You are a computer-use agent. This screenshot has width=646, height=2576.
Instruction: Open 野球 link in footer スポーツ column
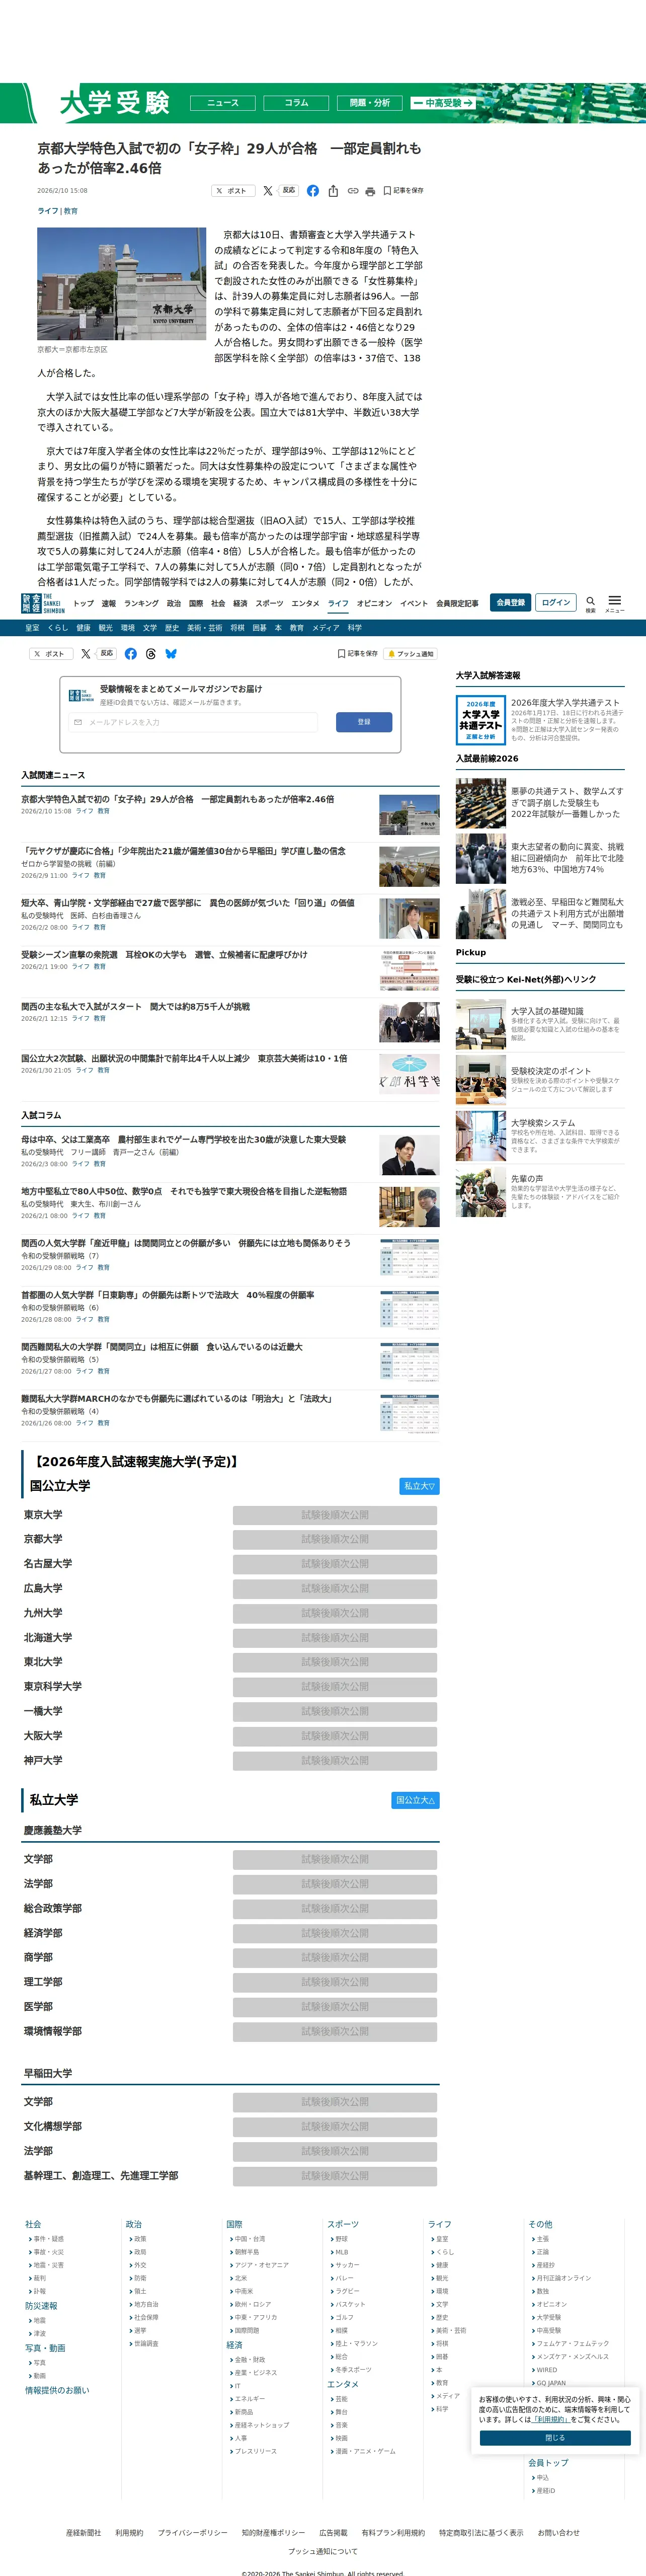tap(341, 2239)
